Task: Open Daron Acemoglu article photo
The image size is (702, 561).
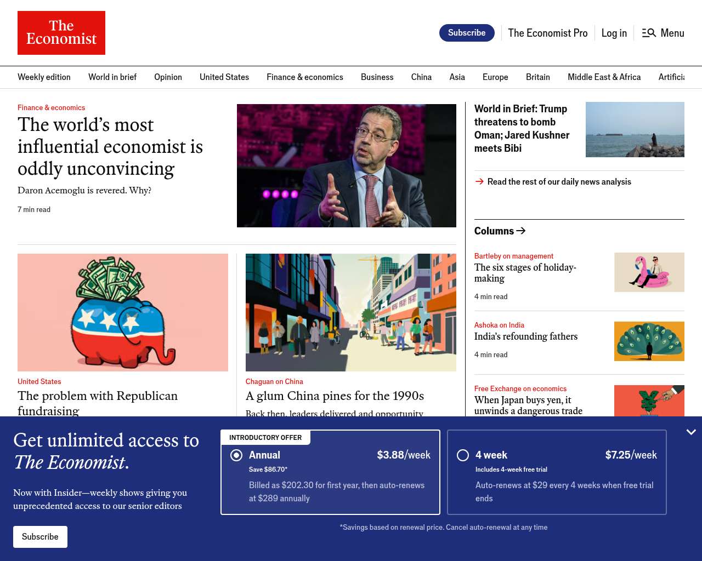Action: click(x=347, y=165)
